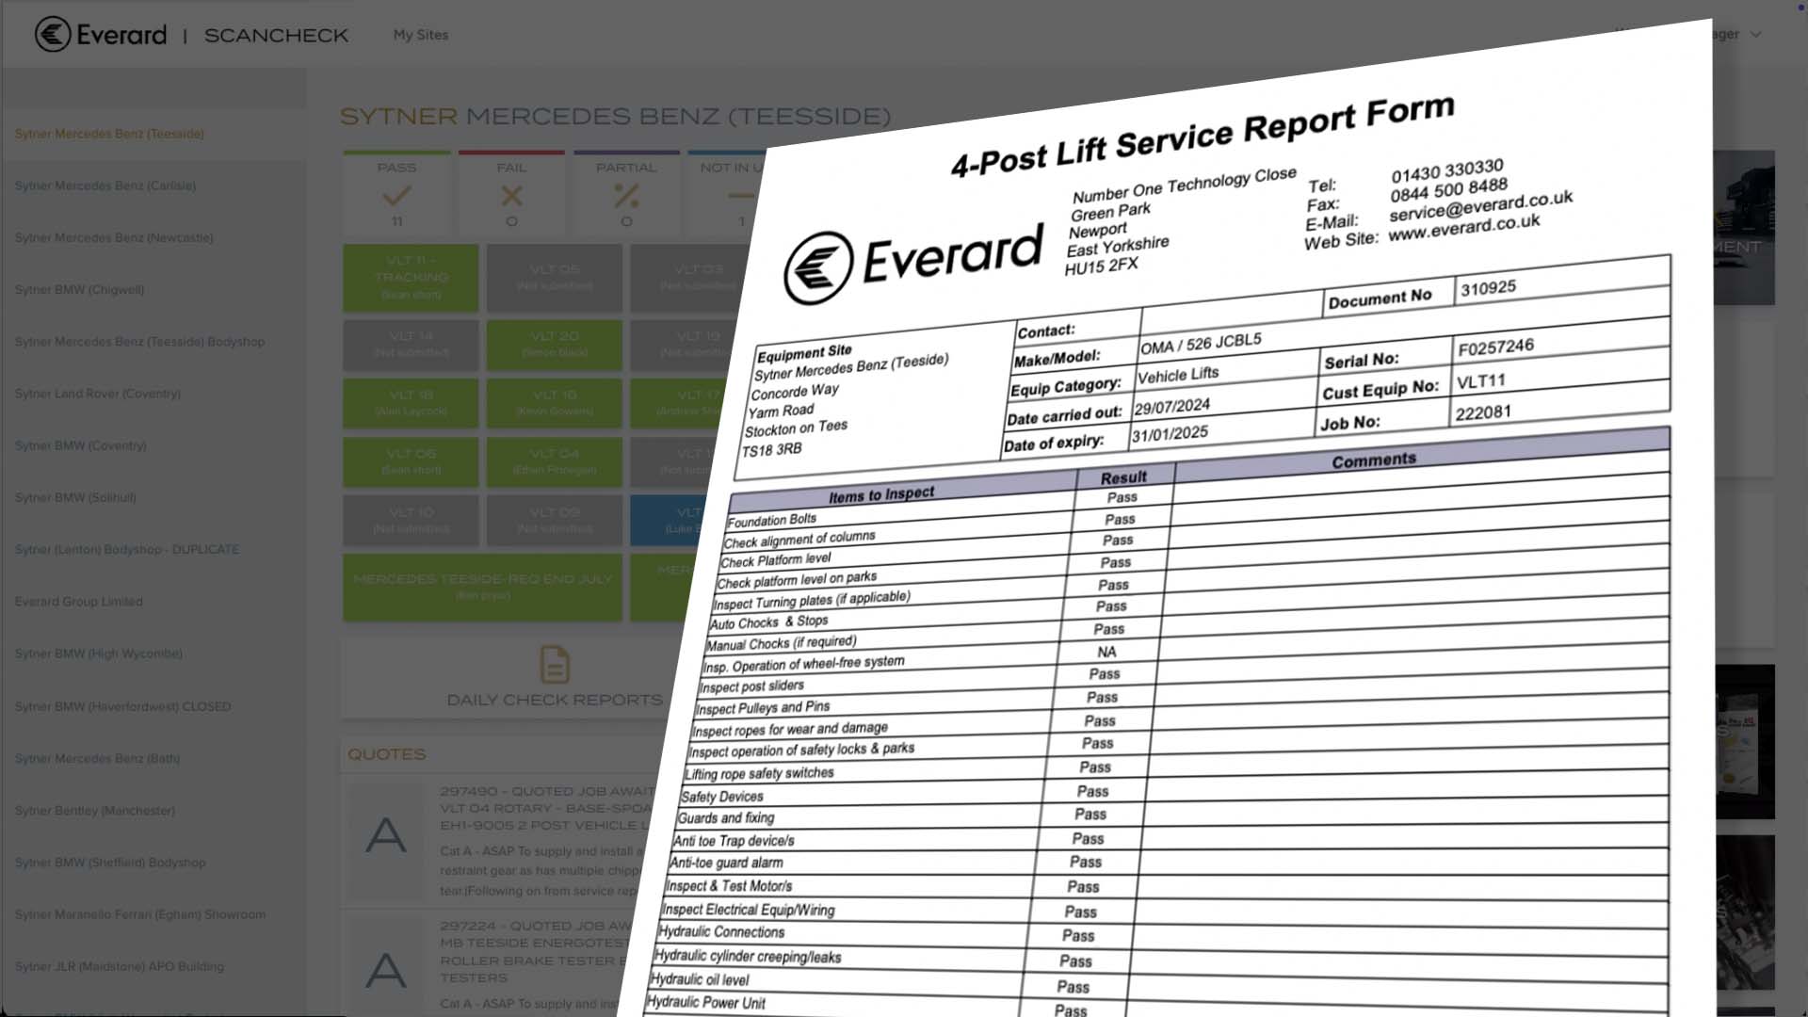Click the Everard logo icon in header

point(53,34)
